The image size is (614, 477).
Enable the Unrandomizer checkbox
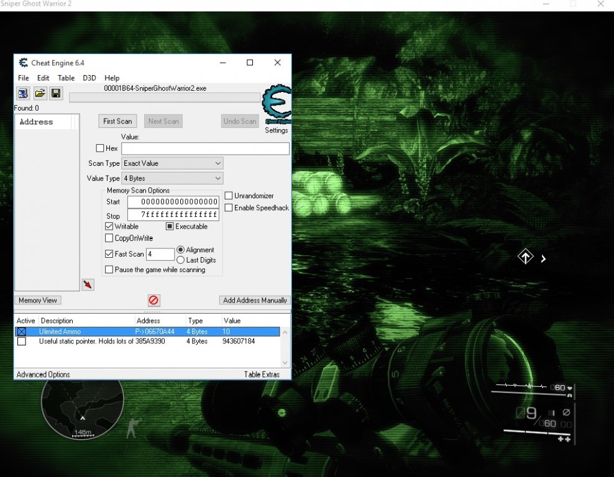click(229, 195)
